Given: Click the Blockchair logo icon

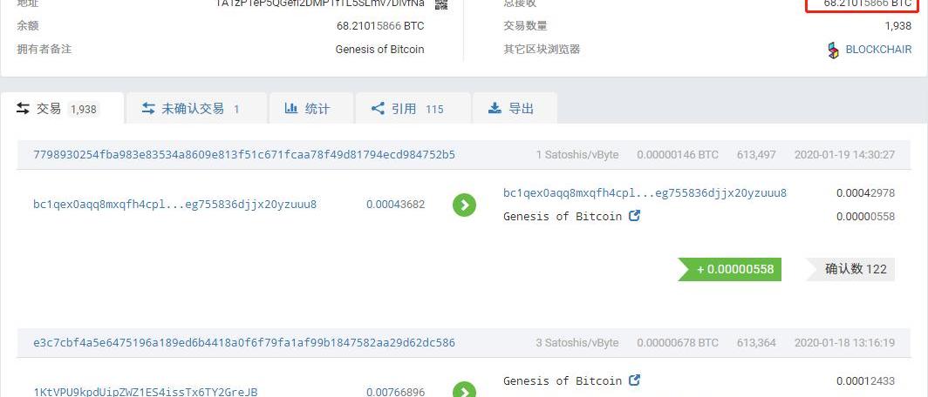Looking at the screenshot, I should 833,50.
